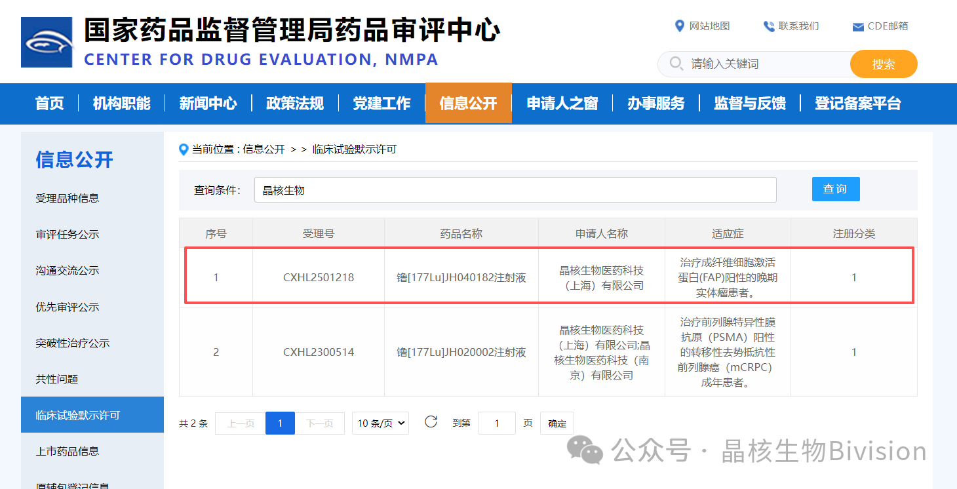
Task: Click the 联系我们 phone icon
Action: click(769, 26)
